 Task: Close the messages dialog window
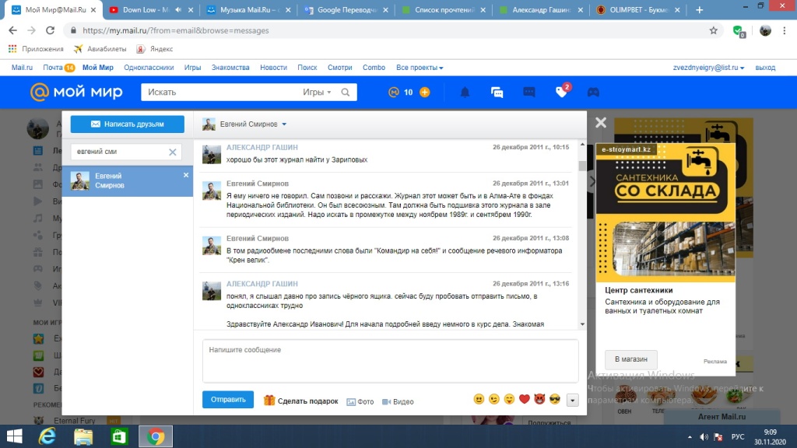(x=601, y=122)
